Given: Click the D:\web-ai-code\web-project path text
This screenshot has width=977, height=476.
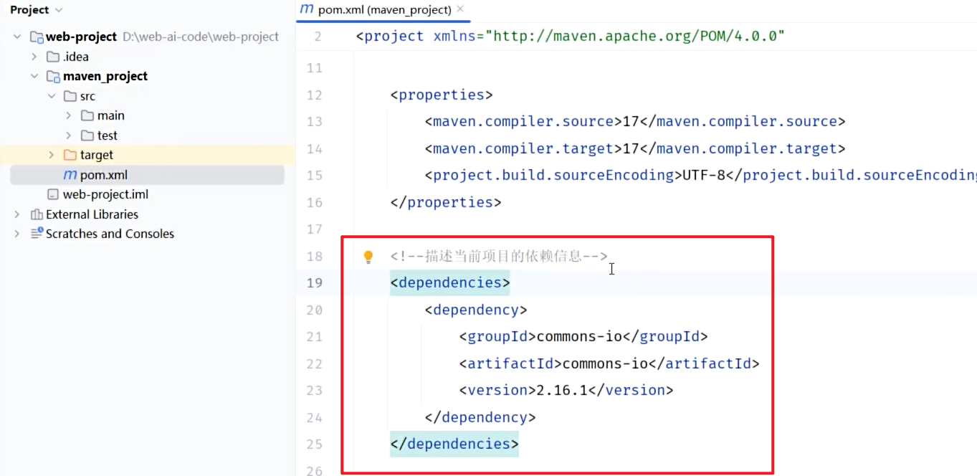Looking at the screenshot, I should [x=201, y=37].
